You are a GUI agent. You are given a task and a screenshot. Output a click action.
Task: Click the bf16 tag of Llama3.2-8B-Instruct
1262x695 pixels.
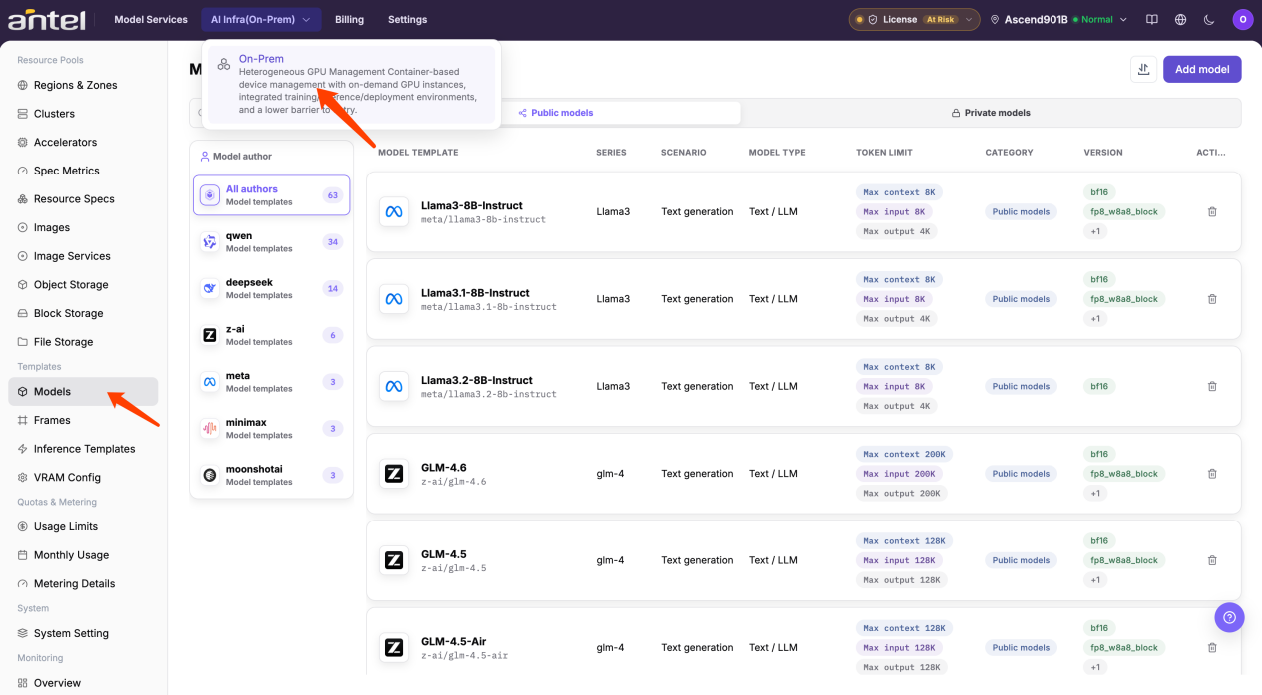pos(1099,386)
